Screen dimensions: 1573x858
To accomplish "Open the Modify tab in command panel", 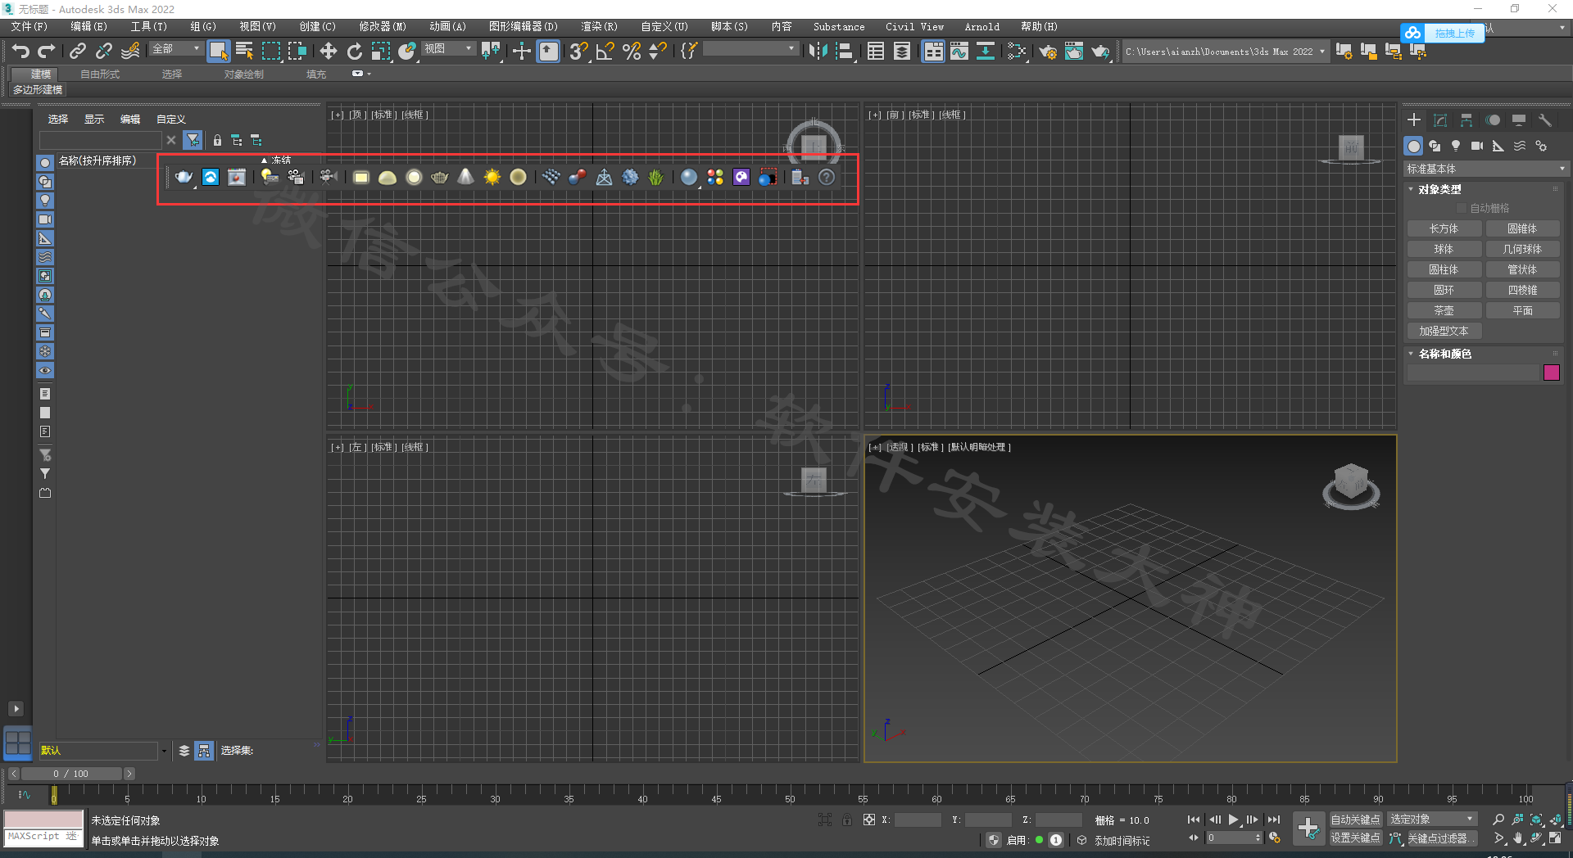I will coord(1440,120).
